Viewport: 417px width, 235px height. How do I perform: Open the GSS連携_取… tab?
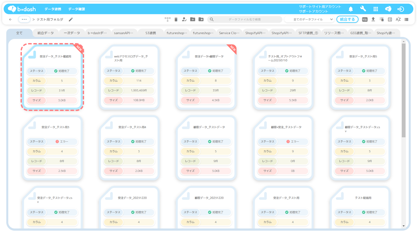(x=361, y=33)
